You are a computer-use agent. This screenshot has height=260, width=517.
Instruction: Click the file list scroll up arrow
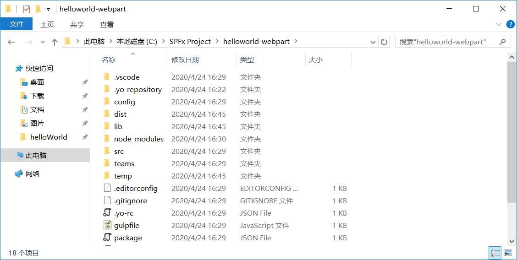[511, 57]
